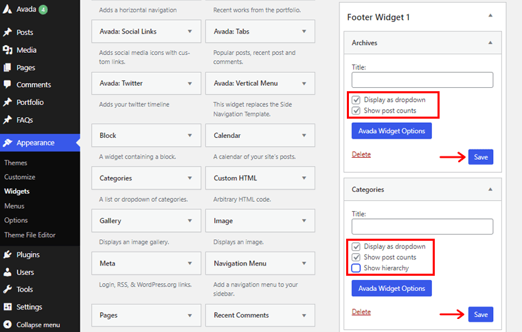Save the Archives widget
Screen dimensions: 522x332
click(481, 157)
